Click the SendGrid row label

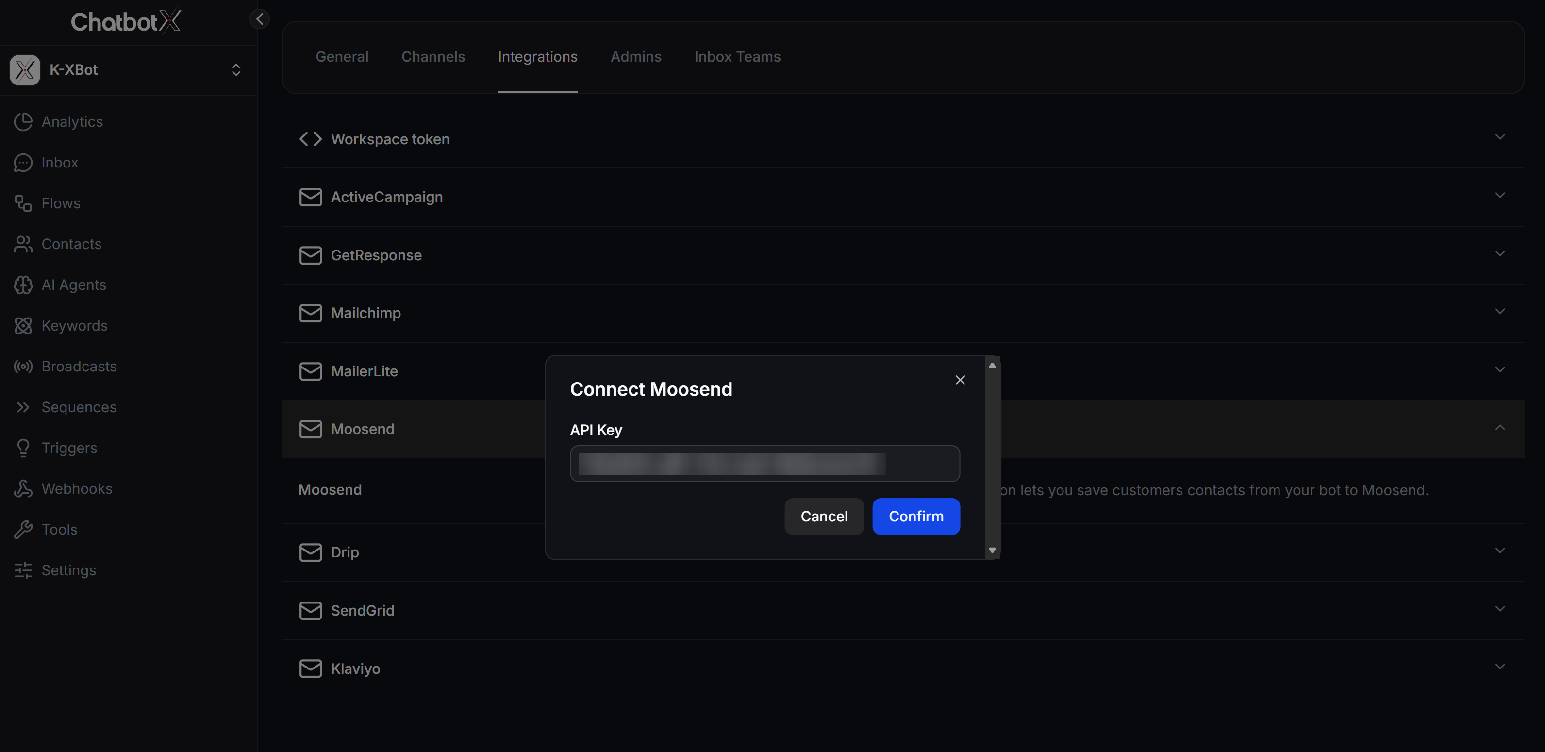click(362, 610)
